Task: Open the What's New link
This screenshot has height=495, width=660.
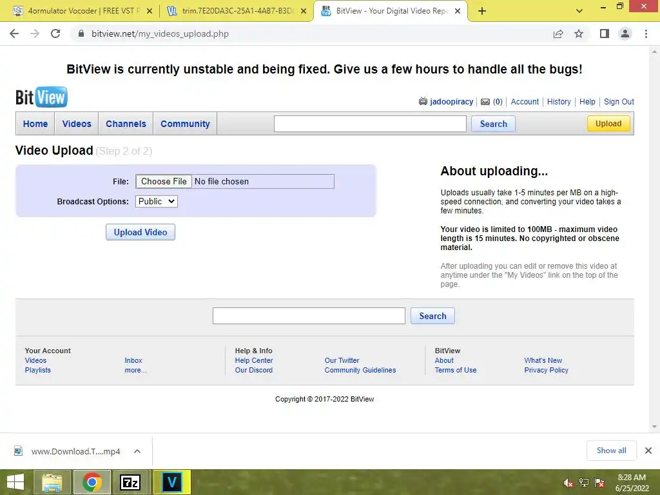Action: tap(543, 360)
